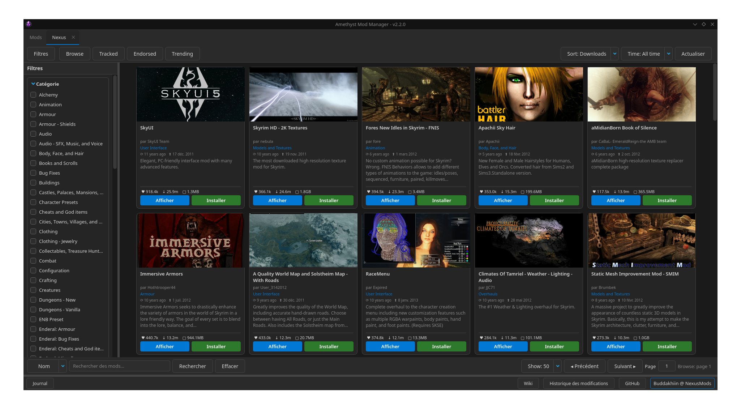This screenshot has width=741, height=418.
Task: Switch to the Mods tab
Action: 36,37
